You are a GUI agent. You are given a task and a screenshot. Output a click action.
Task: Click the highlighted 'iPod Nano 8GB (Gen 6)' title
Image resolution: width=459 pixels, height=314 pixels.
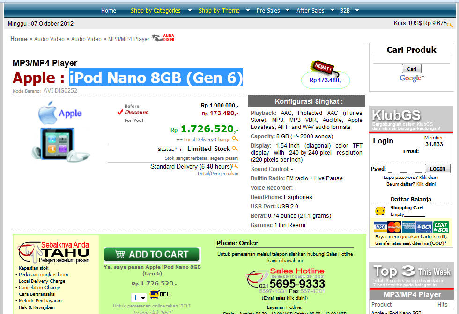[x=156, y=78]
